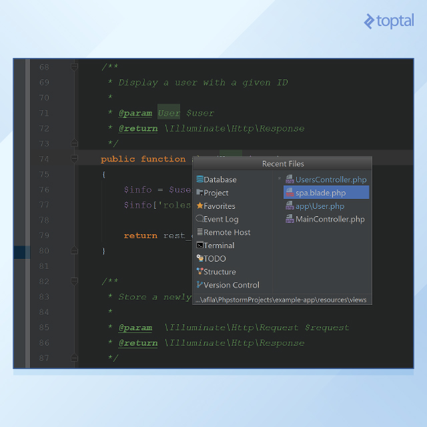Open the Database tool window
This screenshot has width=427, height=427.
pyautogui.click(x=220, y=179)
